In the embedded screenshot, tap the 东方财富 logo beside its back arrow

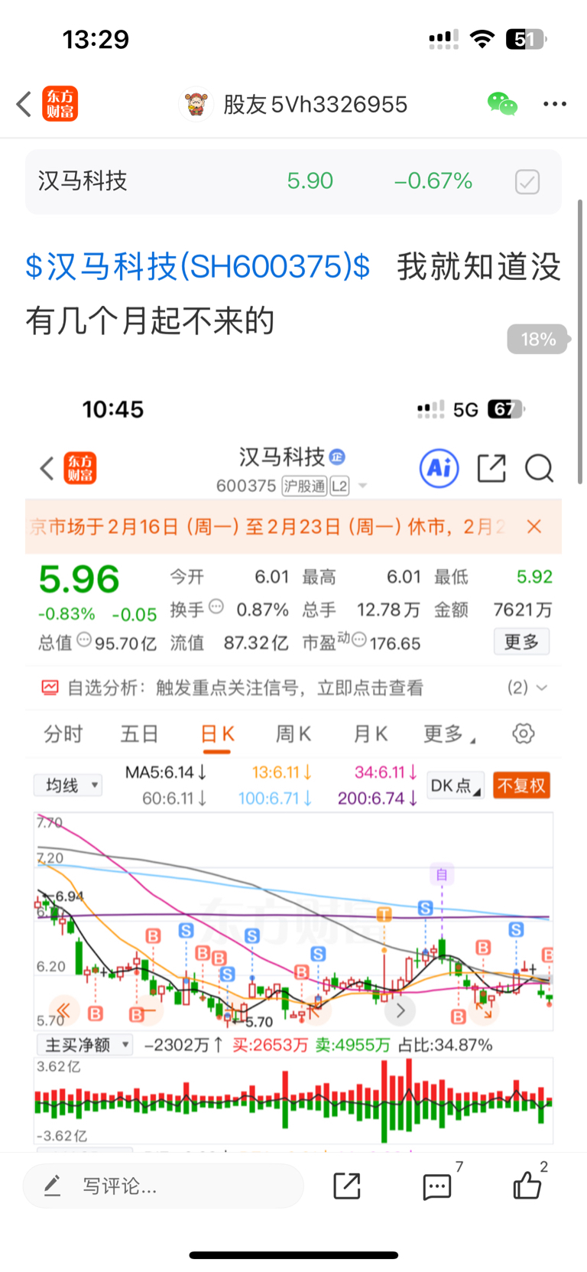click(x=79, y=468)
